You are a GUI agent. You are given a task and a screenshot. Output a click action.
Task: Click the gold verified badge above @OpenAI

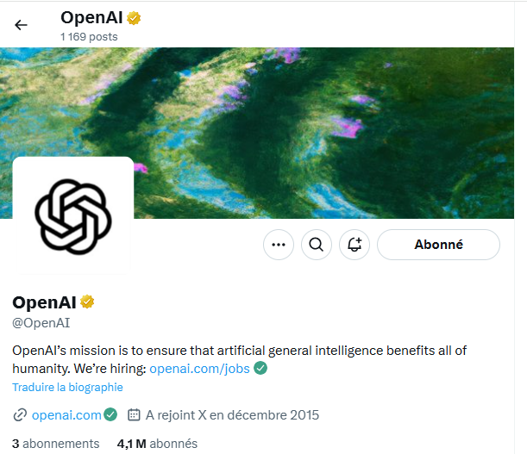87,302
